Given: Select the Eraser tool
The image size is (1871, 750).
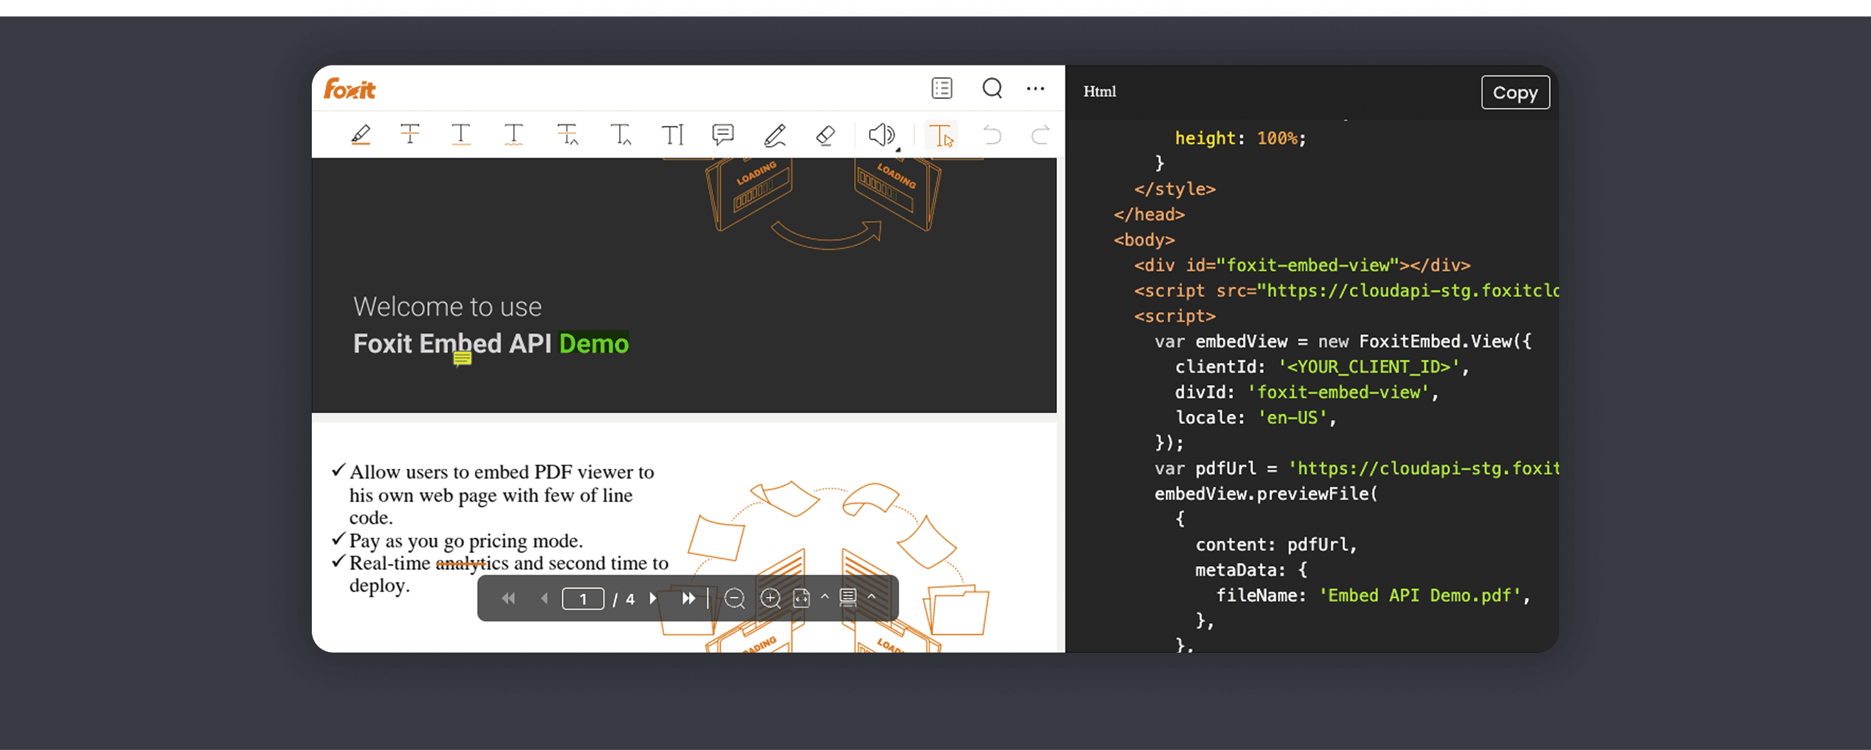Looking at the screenshot, I should pyautogui.click(x=826, y=135).
